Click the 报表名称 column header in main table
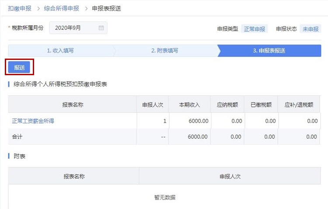The image size is (328, 209). coord(73,104)
